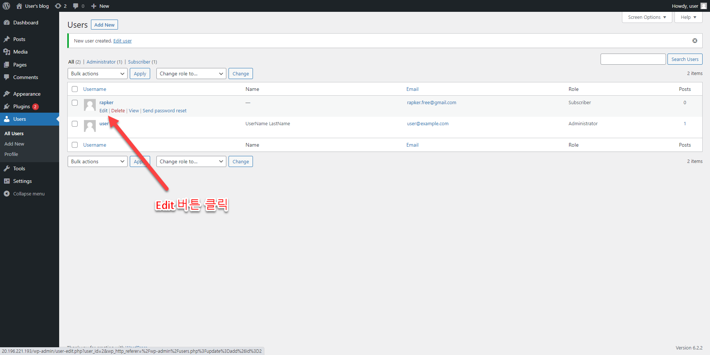
Task: Click rapker's avatar image
Action: tap(90, 105)
